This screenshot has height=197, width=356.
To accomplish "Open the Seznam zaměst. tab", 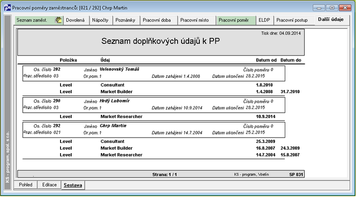I will point(39,20).
